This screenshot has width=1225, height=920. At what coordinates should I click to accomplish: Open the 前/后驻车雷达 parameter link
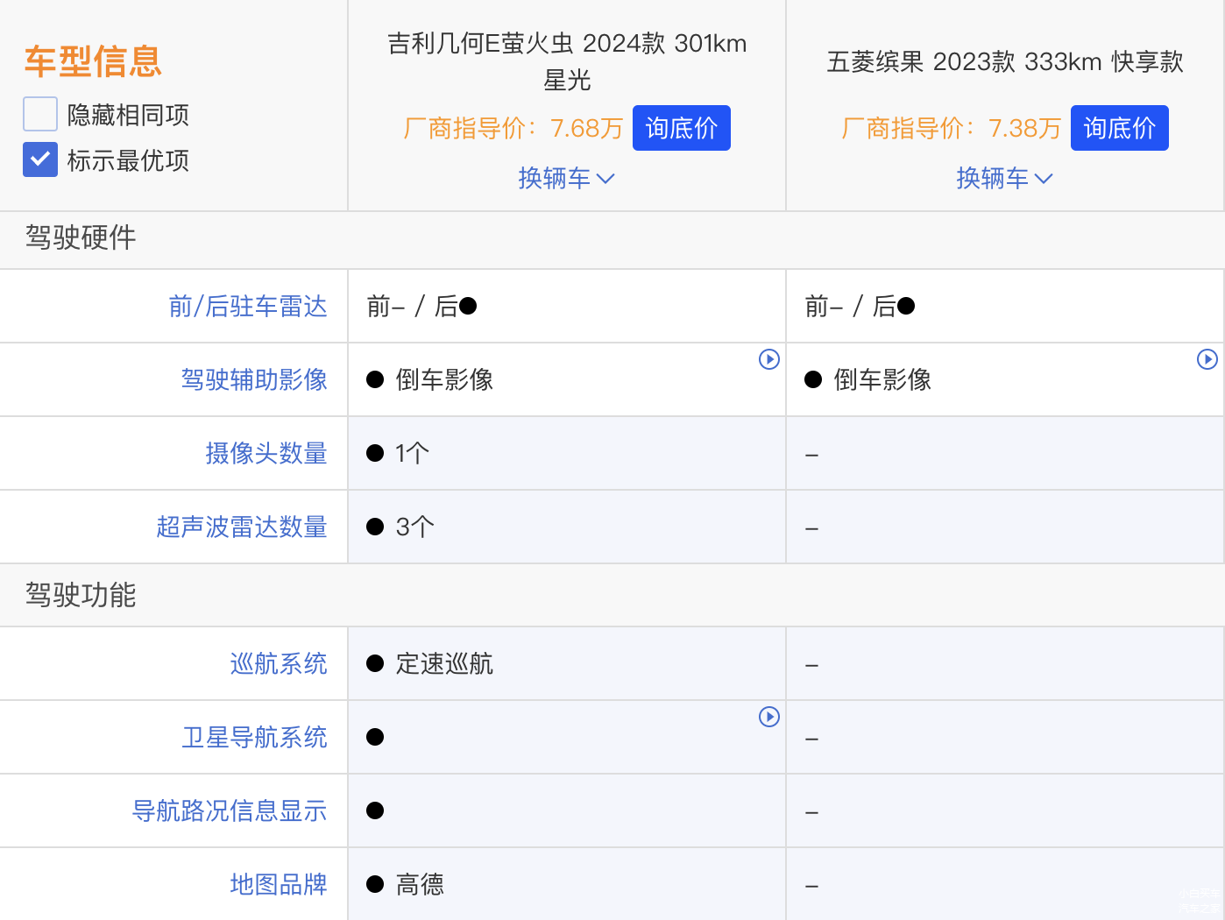pyautogui.click(x=248, y=306)
